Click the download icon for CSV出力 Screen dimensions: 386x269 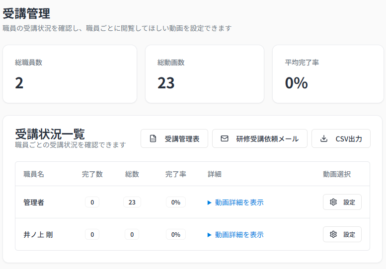click(324, 139)
